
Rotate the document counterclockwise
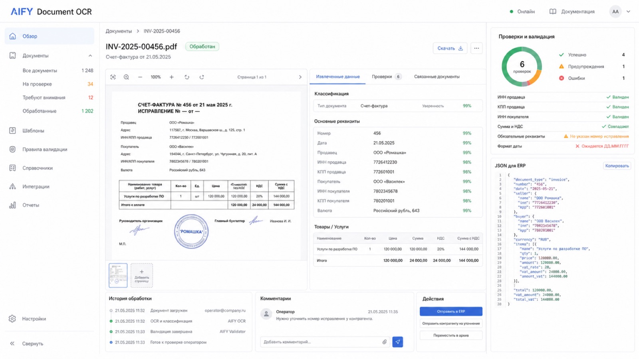click(x=187, y=77)
